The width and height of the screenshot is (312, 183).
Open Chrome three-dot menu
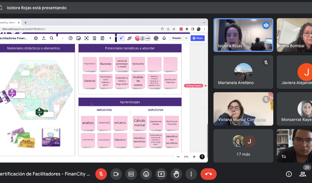(x=204, y=29)
